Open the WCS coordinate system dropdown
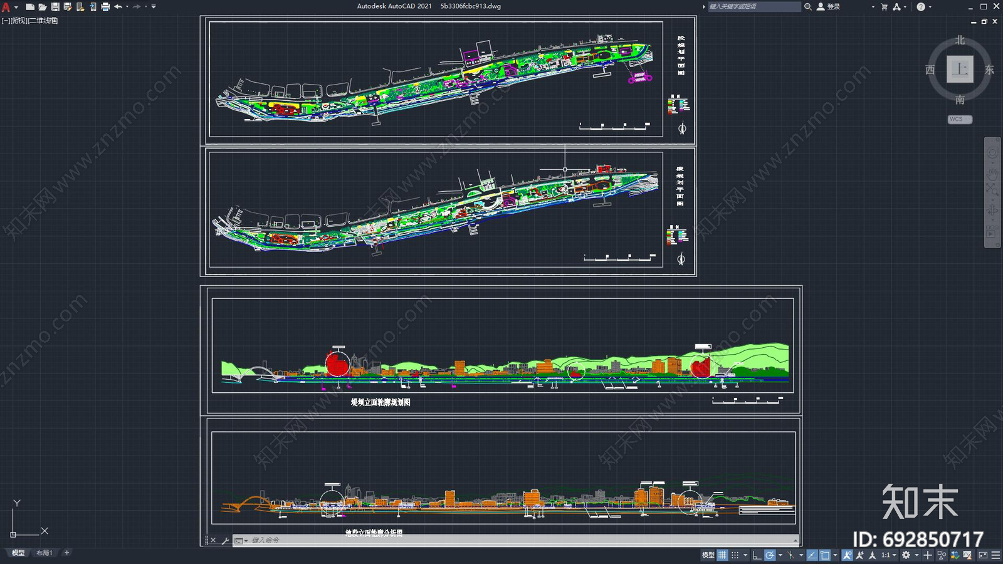Viewport: 1003px width, 564px height. click(960, 119)
